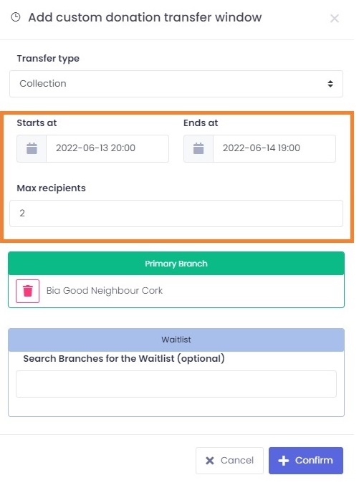Open the Transfer type dropdown
This screenshot has width=359, height=485.
[176, 84]
